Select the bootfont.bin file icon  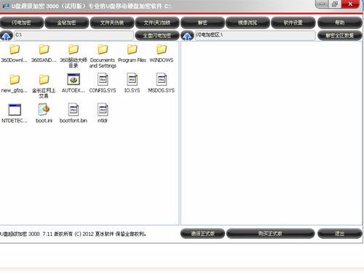74,110
